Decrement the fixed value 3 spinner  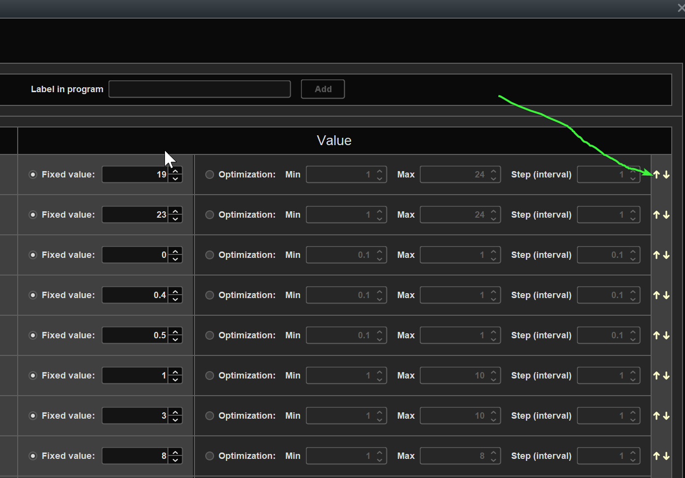coord(175,420)
